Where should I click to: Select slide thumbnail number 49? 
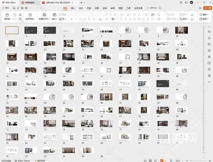pyautogui.click(x=163, y=84)
